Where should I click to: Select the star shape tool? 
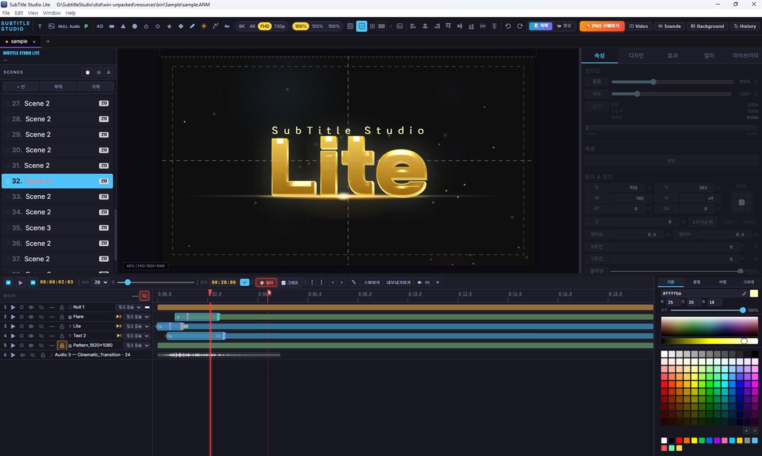point(169,26)
